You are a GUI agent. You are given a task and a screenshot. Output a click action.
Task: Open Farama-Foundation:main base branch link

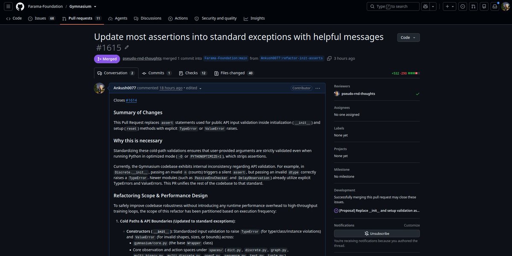[226, 58]
